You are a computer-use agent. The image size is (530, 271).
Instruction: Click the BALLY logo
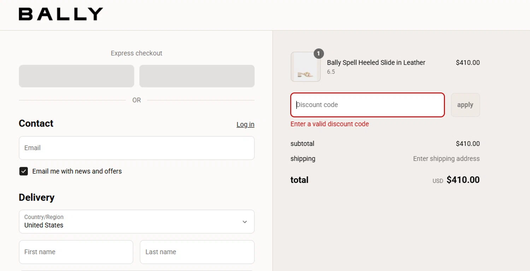(x=61, y=14)
